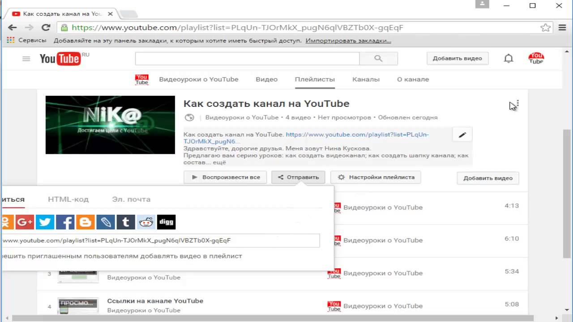Expand description with ещё
Image resolution: width=573 pixels, height=322 pixels.
pos(219,163)
